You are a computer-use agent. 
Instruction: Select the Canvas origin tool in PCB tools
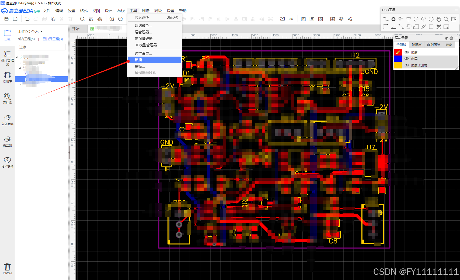[x=386, y=27]
